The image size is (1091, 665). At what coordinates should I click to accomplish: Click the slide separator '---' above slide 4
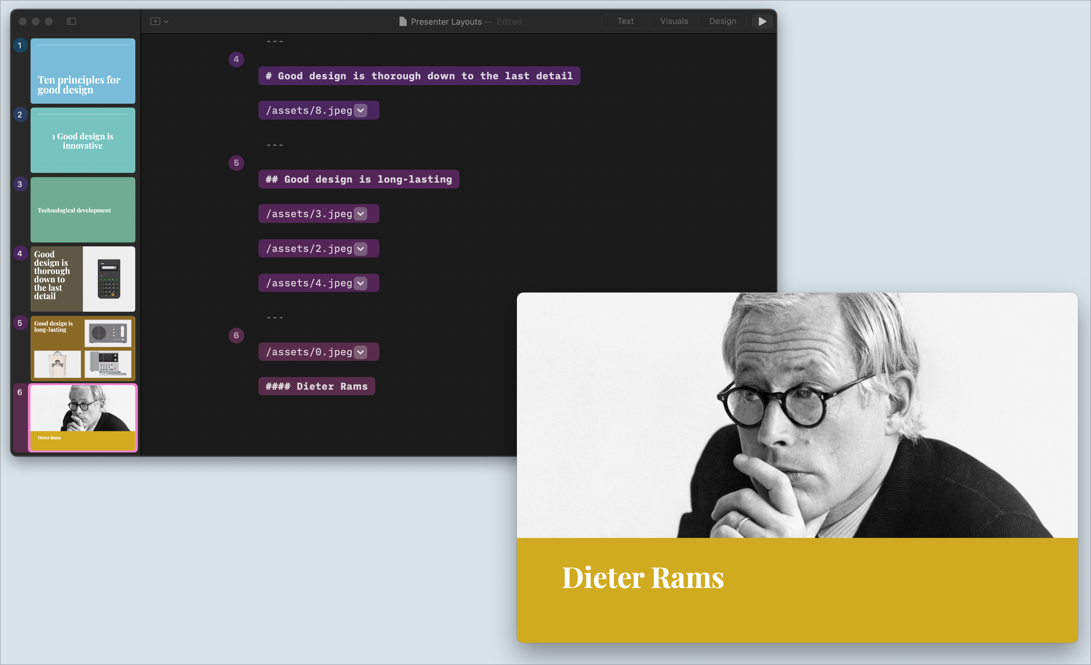(274, 42)
